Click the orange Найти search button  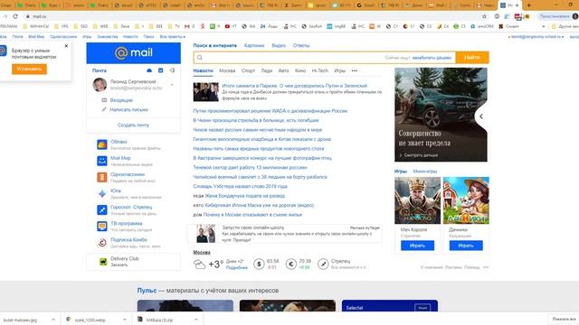(x=472, y=58)
